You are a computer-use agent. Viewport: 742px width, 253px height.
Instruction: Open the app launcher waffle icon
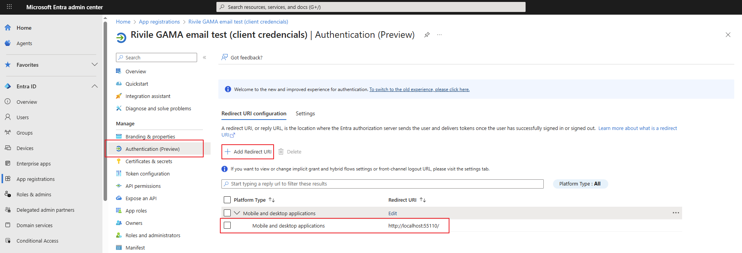[9, 7]
